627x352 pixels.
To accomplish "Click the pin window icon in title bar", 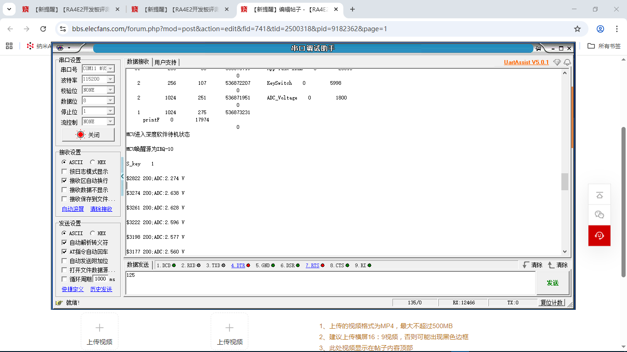I will coord(538,48).
